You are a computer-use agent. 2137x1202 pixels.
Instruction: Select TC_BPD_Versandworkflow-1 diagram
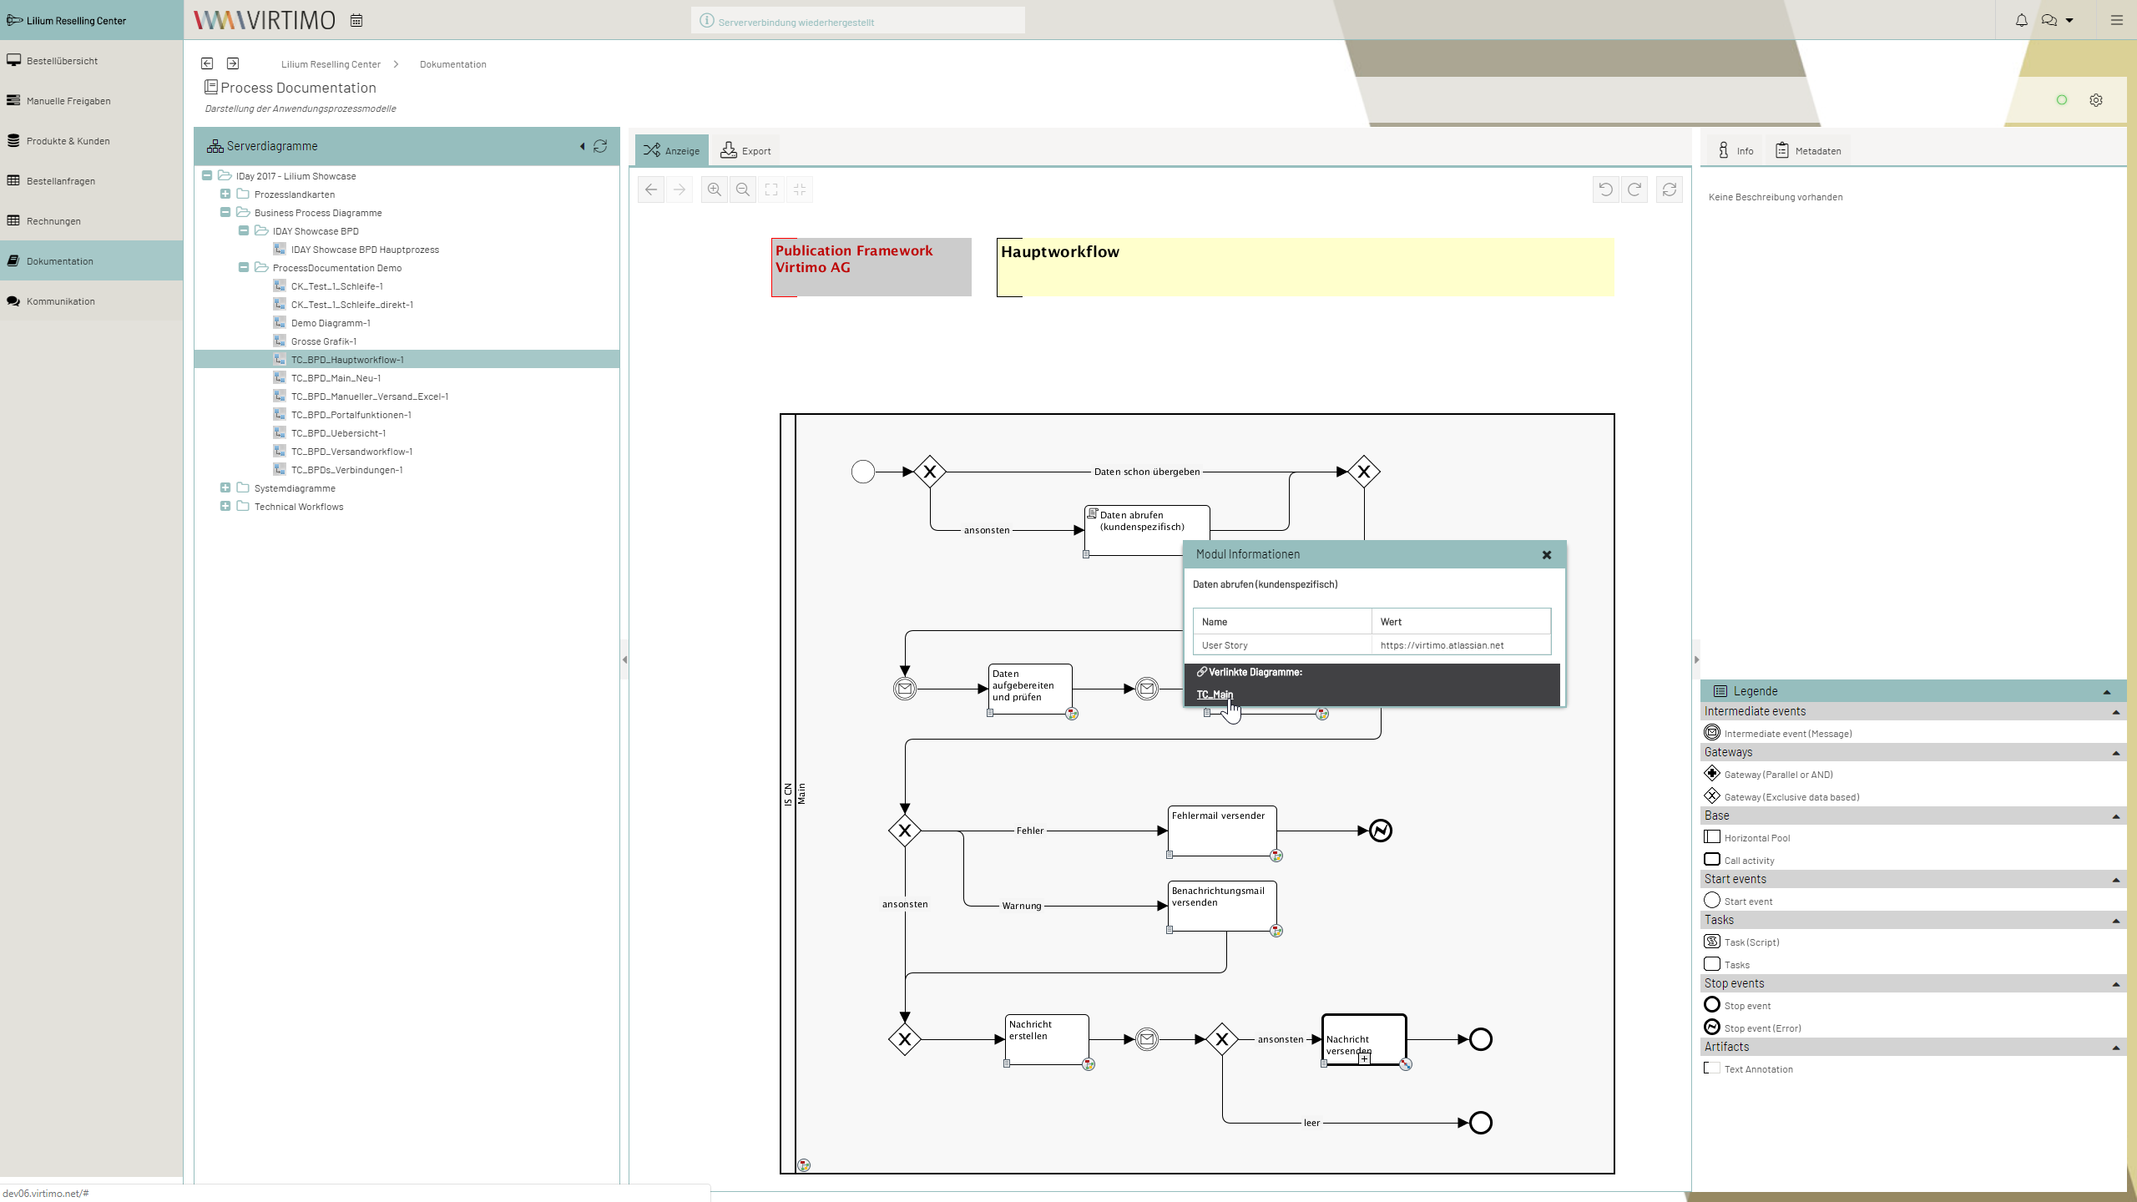[351, 452]
